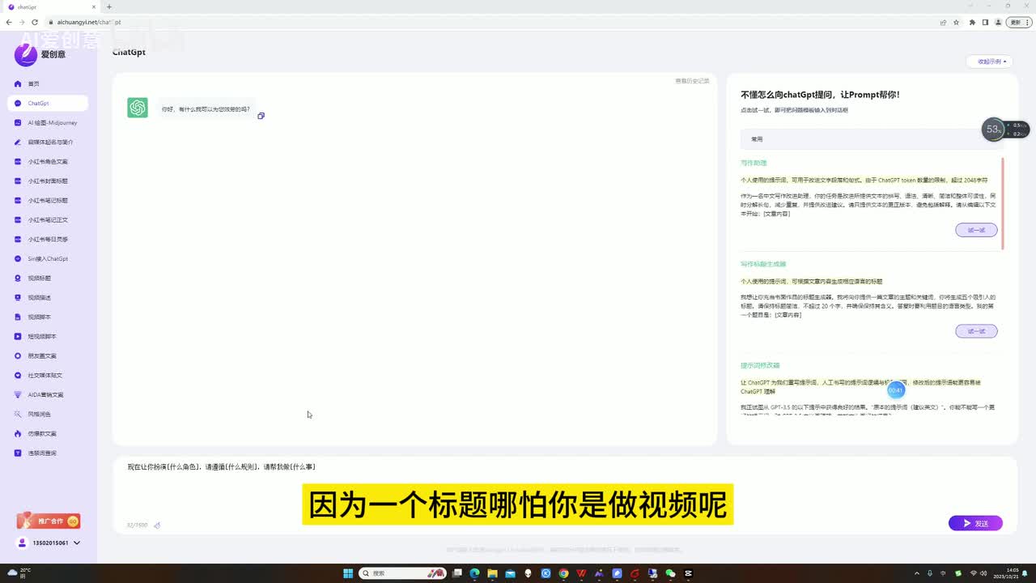
Task: Click the clear broom icon under the input
Action: (x=157, y=526)
